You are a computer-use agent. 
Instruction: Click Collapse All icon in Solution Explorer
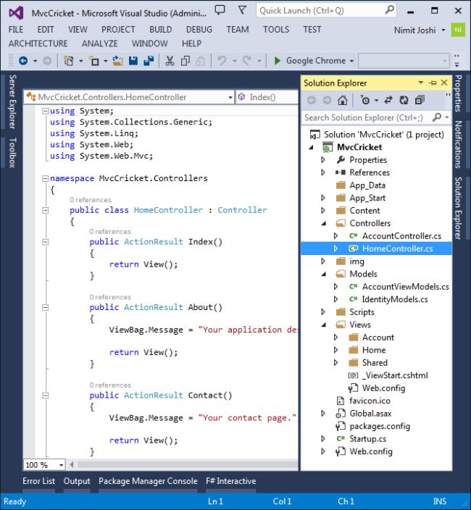click(x=420, y=100)
